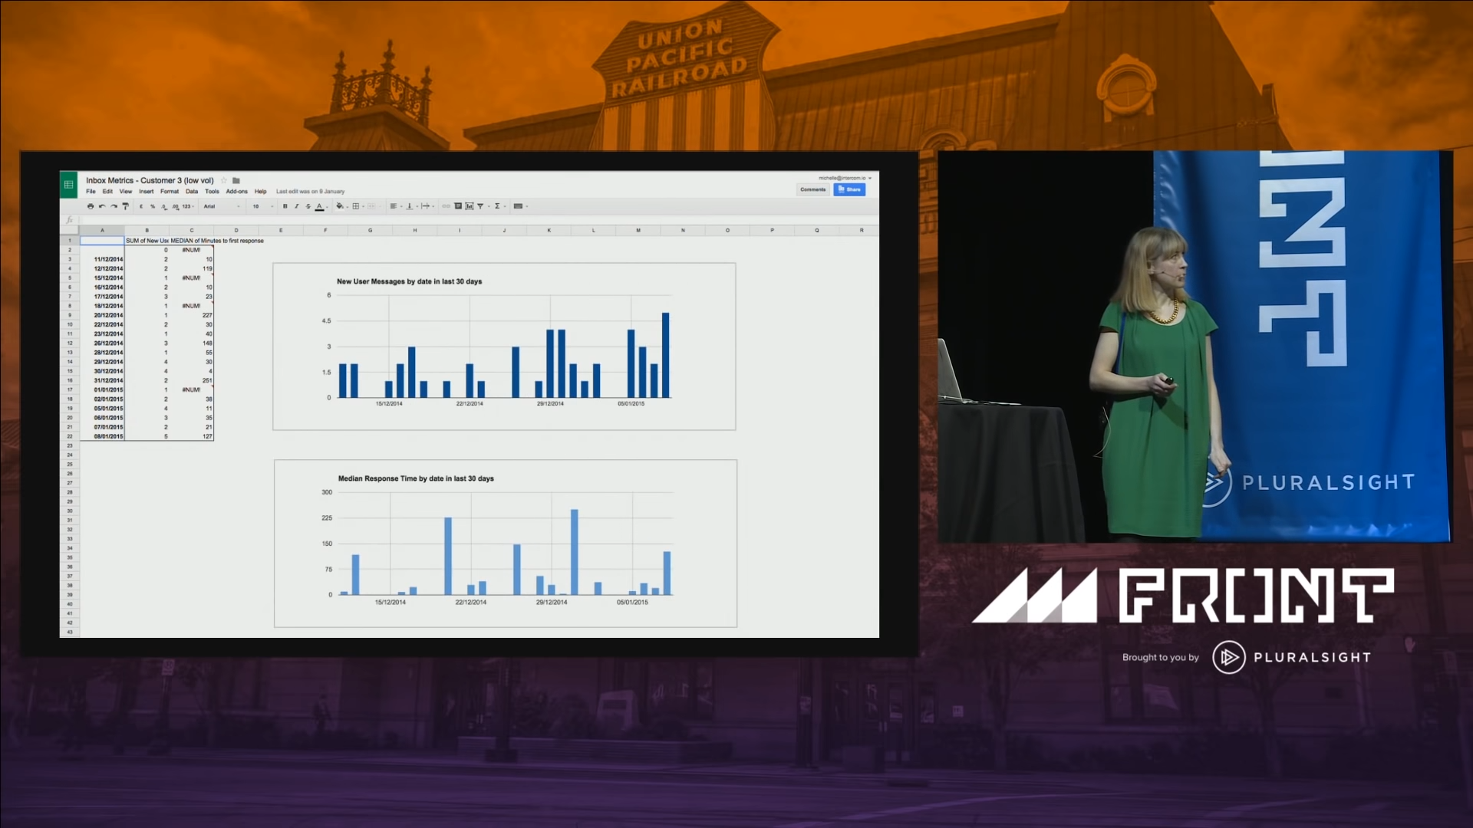The height and width of the screenshot is (828, 1473).
Task: Open the 123 more formats dropdown
Action: coord(188,206)
